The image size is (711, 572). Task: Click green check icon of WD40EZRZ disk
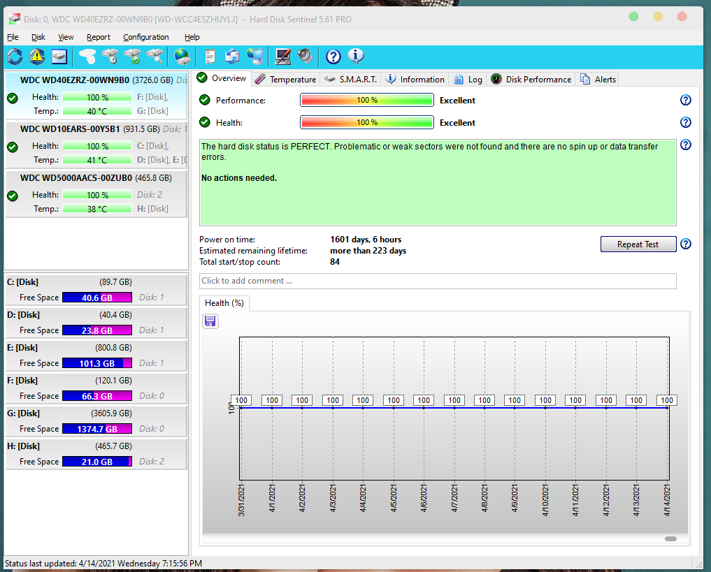(13, 98)
